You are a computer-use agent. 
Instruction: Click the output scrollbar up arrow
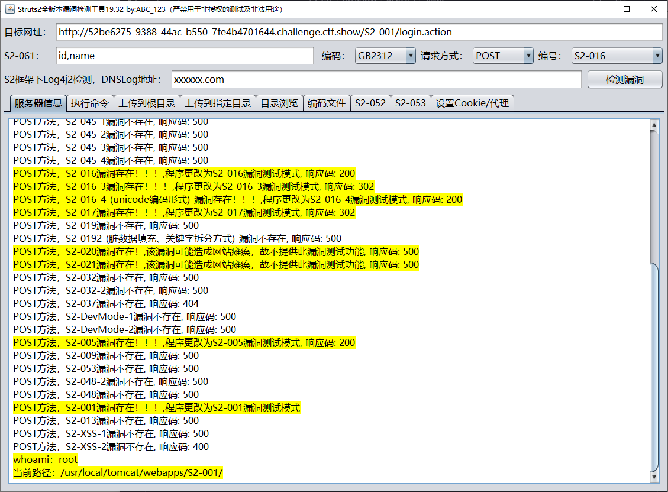pos(654,124)
